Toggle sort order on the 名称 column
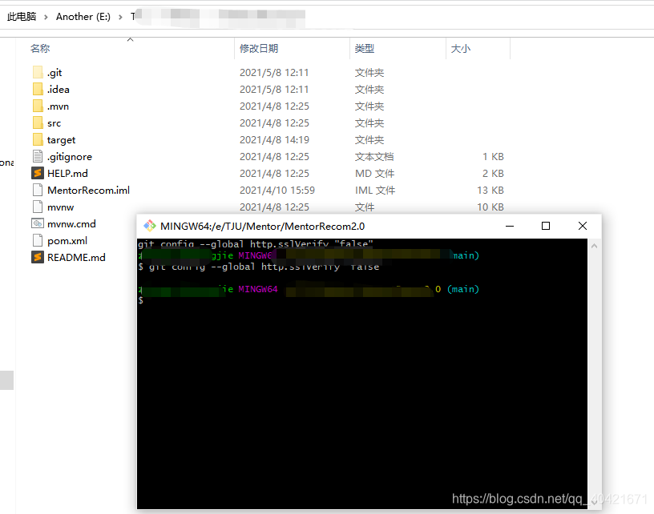The width and height of the screenshot is (654, 514). (40, 48)
